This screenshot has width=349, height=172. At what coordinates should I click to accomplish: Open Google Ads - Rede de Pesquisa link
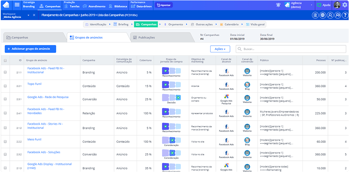pos(48,97)
